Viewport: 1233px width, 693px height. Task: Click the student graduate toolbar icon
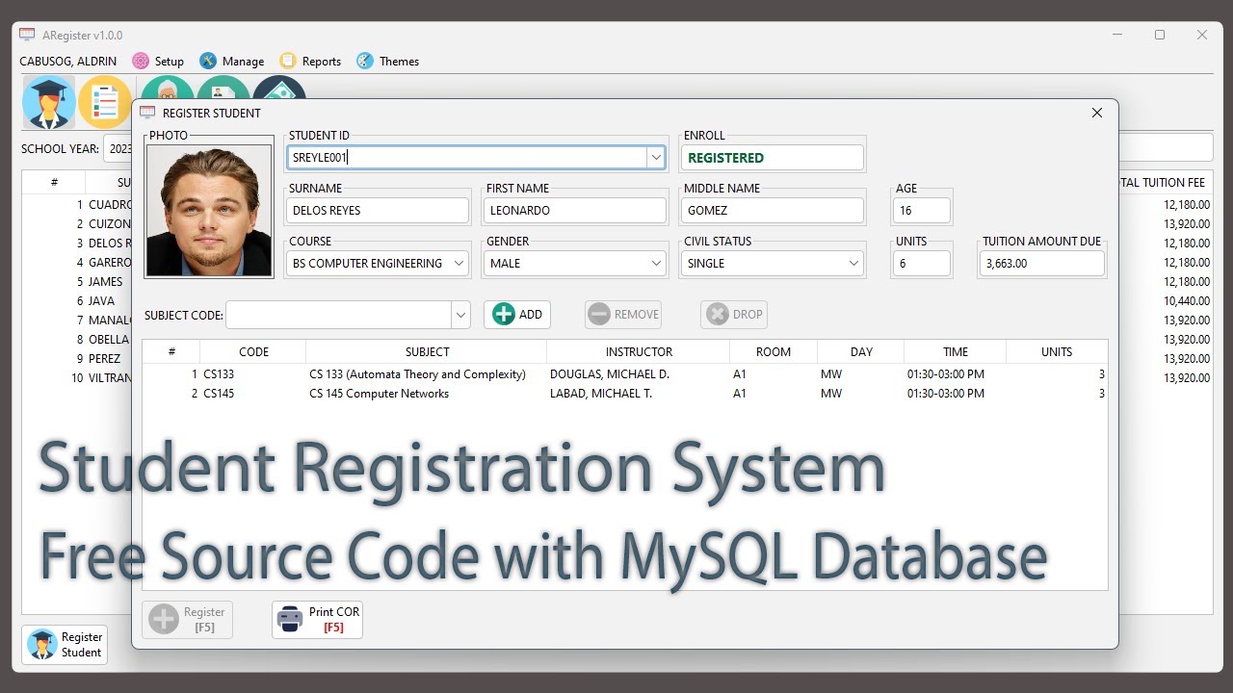point(48,102)
